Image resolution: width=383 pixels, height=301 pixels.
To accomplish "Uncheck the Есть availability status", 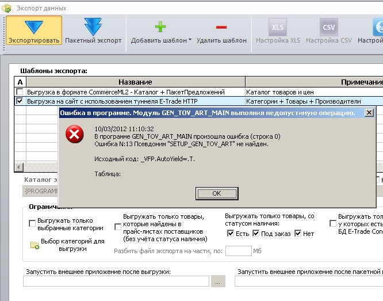I will (x=231, y=233).
